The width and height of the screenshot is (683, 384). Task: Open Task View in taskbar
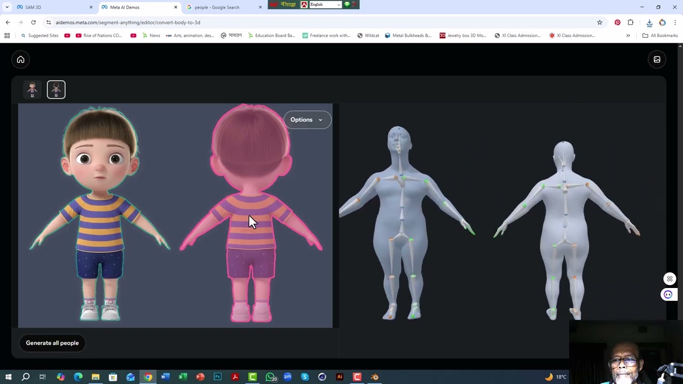pyautogui.click(x=43, y=377)
